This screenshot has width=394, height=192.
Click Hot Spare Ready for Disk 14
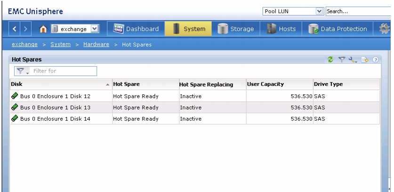[136, 119]
